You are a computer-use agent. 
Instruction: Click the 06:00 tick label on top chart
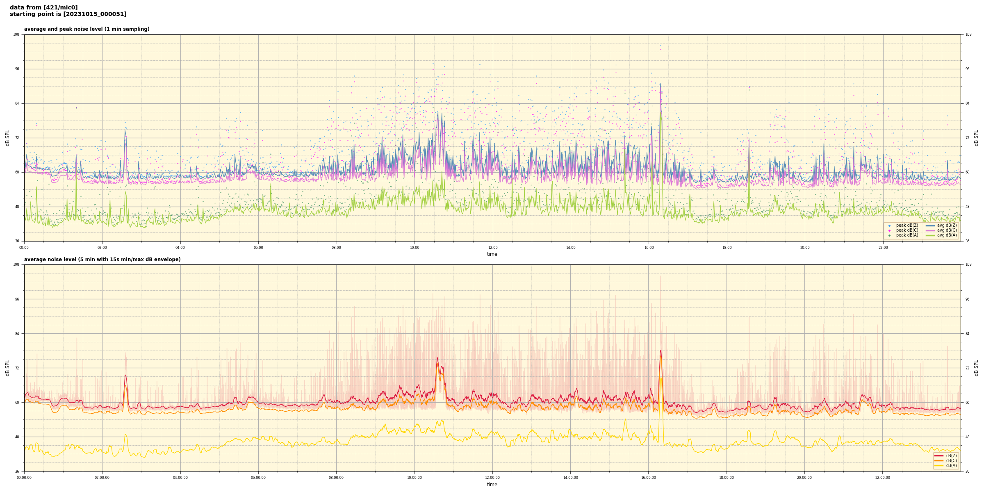(258, 248)
